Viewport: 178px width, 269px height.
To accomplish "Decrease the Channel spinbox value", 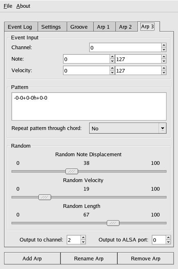I will tap(164, 50).
